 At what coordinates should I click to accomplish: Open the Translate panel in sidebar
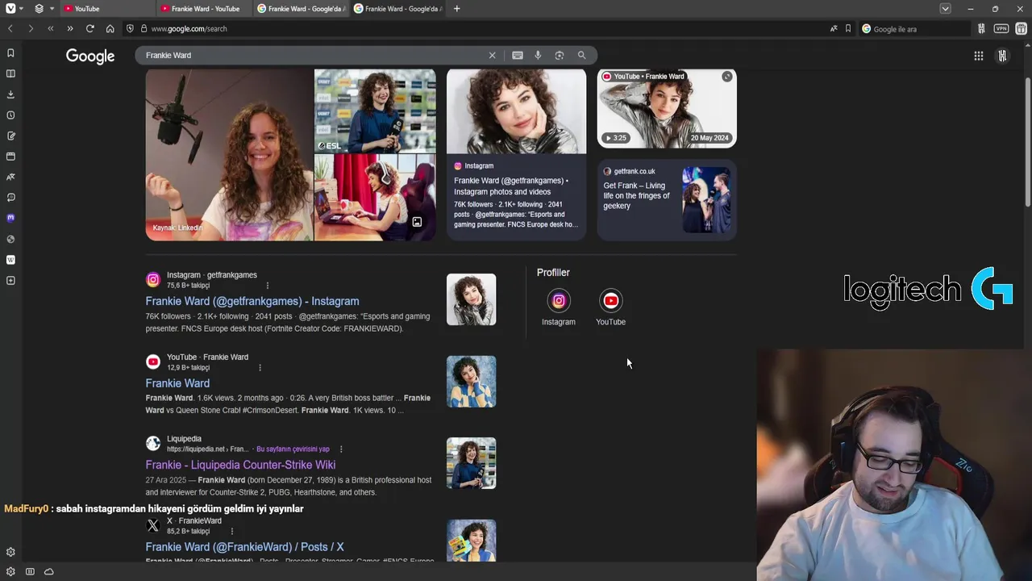pyautogui.click(x=10, y=177)
